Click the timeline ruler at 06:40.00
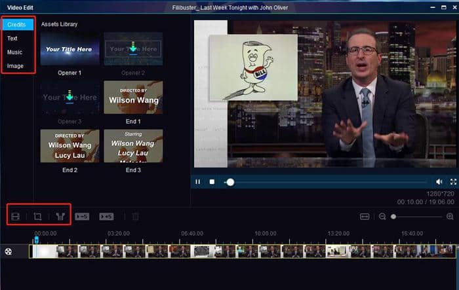 coord(192,234)
